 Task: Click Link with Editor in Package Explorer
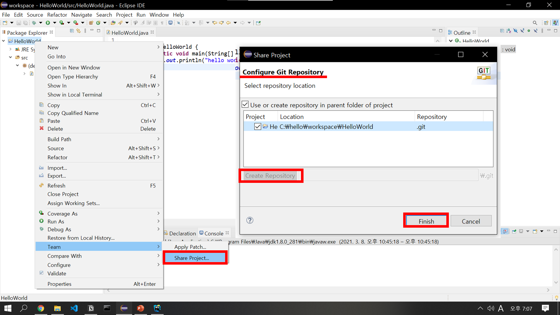[x=78, y=31]
